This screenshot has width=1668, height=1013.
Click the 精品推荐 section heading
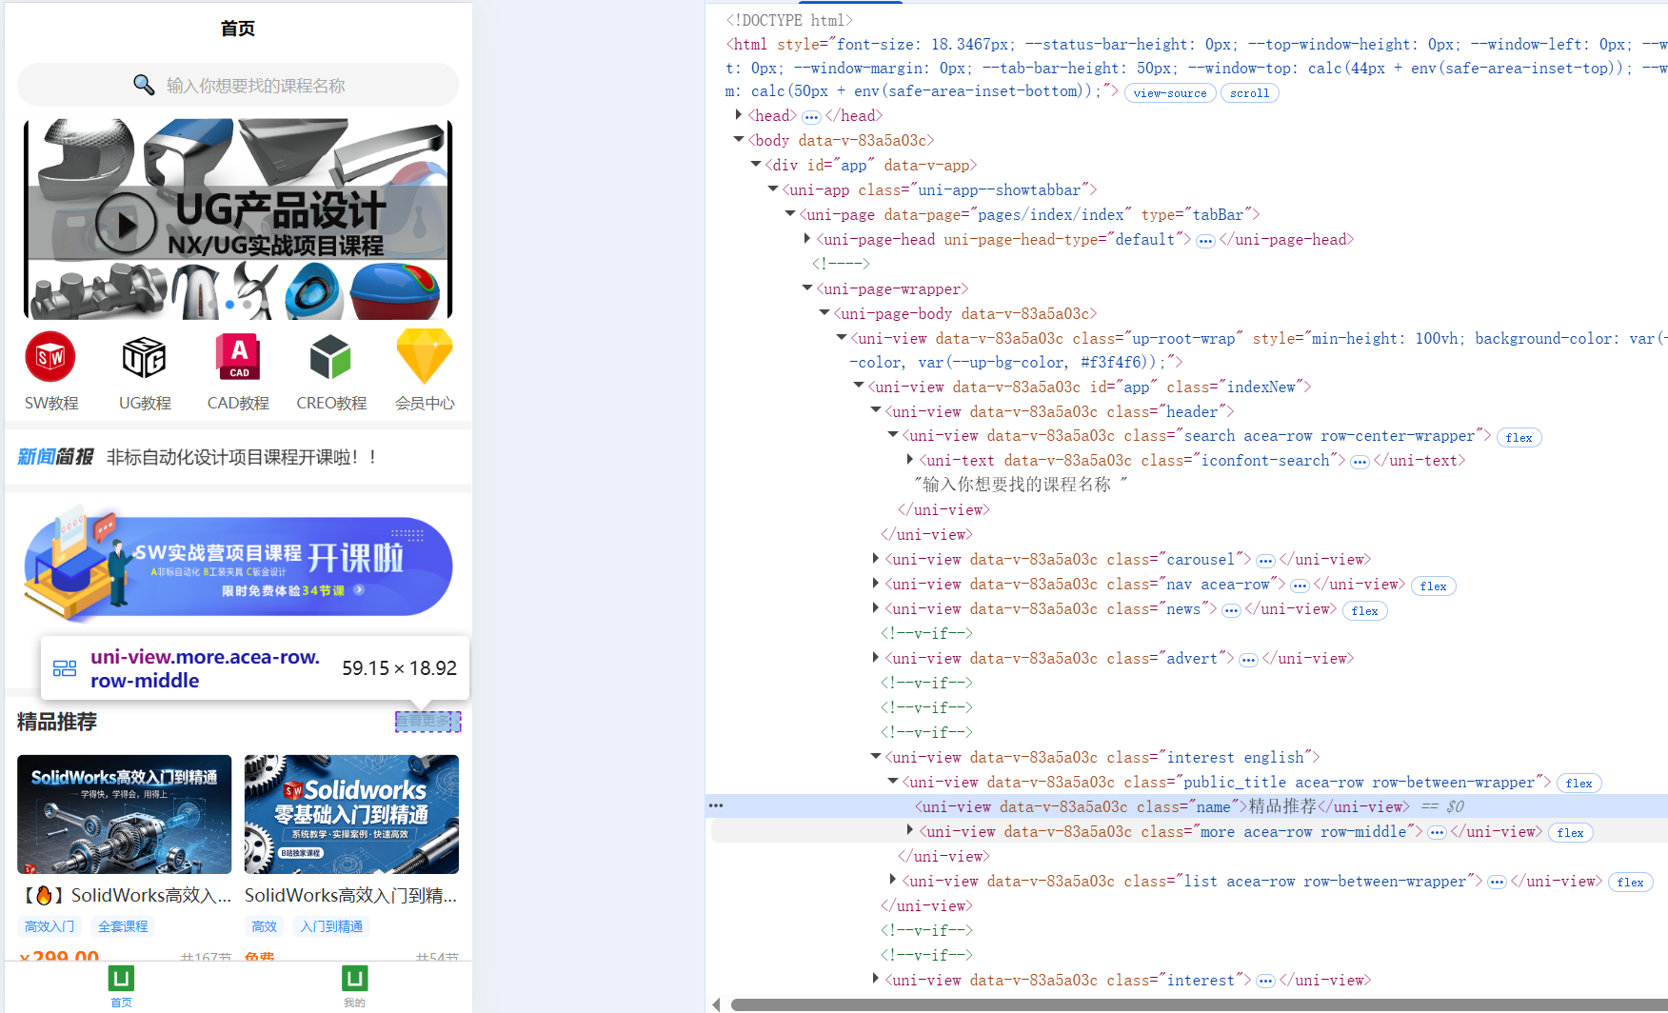(57, 722)
